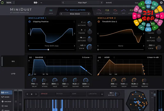Select the LFO side tab

click(x=13, y=74)
